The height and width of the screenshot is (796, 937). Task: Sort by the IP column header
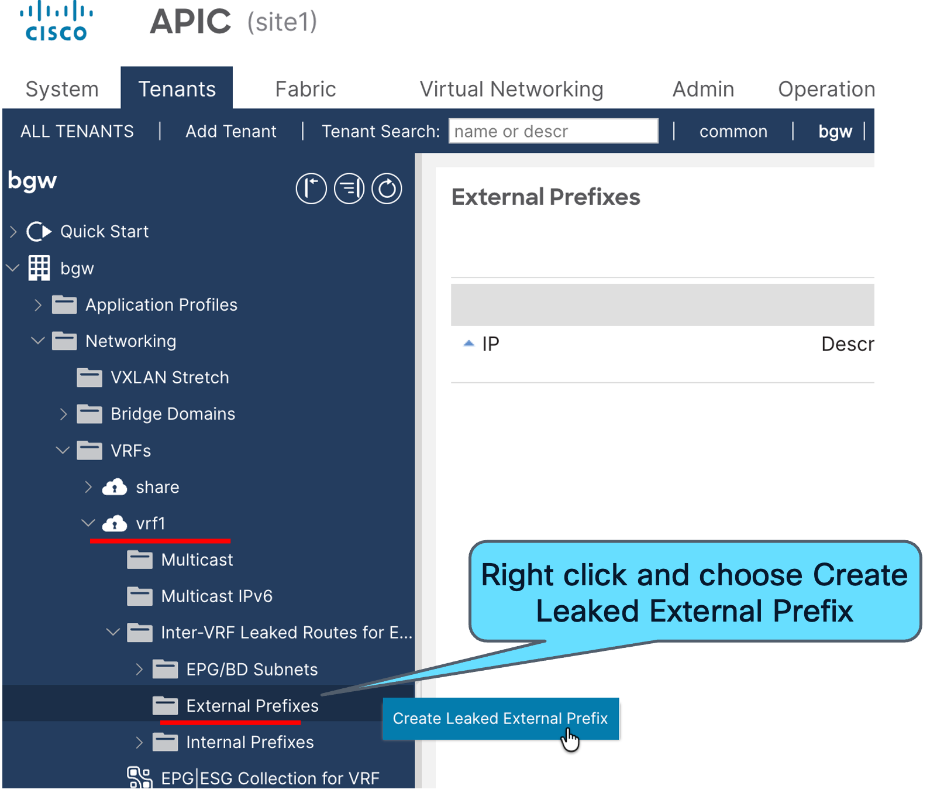[491, 344]
